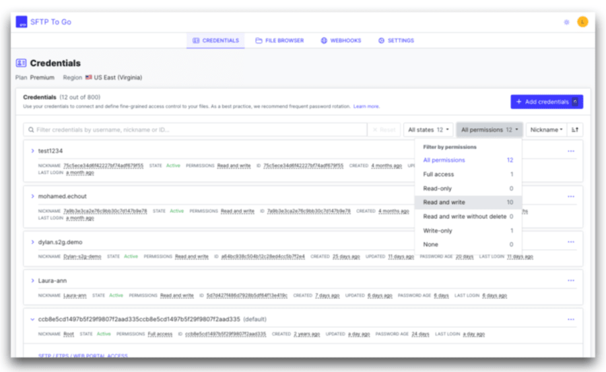This screenshot has height=372, width=606.
Task: Click the Add credentials button
Action: click(x=546, y=102)
